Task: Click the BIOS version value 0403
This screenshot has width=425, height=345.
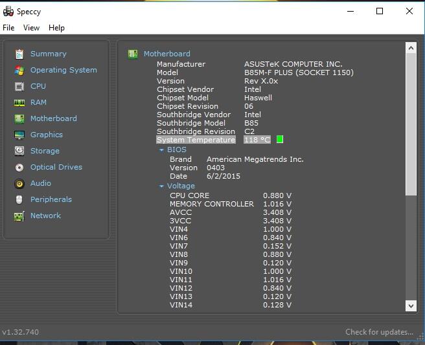Action: [216, 168]
